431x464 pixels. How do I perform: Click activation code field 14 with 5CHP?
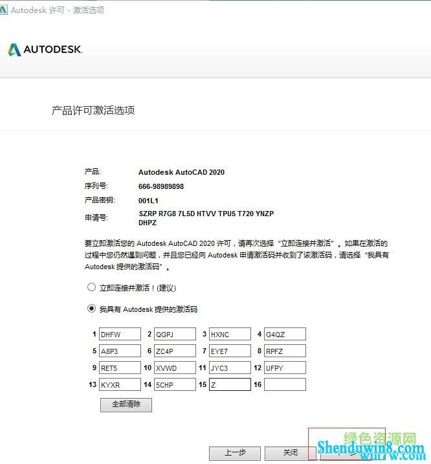[x=175, y=384]
